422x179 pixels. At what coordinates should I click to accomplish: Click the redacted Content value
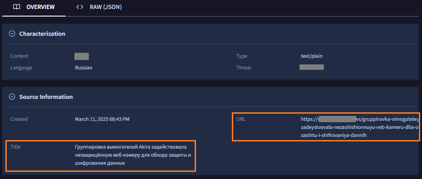click(x=82, y=56)
